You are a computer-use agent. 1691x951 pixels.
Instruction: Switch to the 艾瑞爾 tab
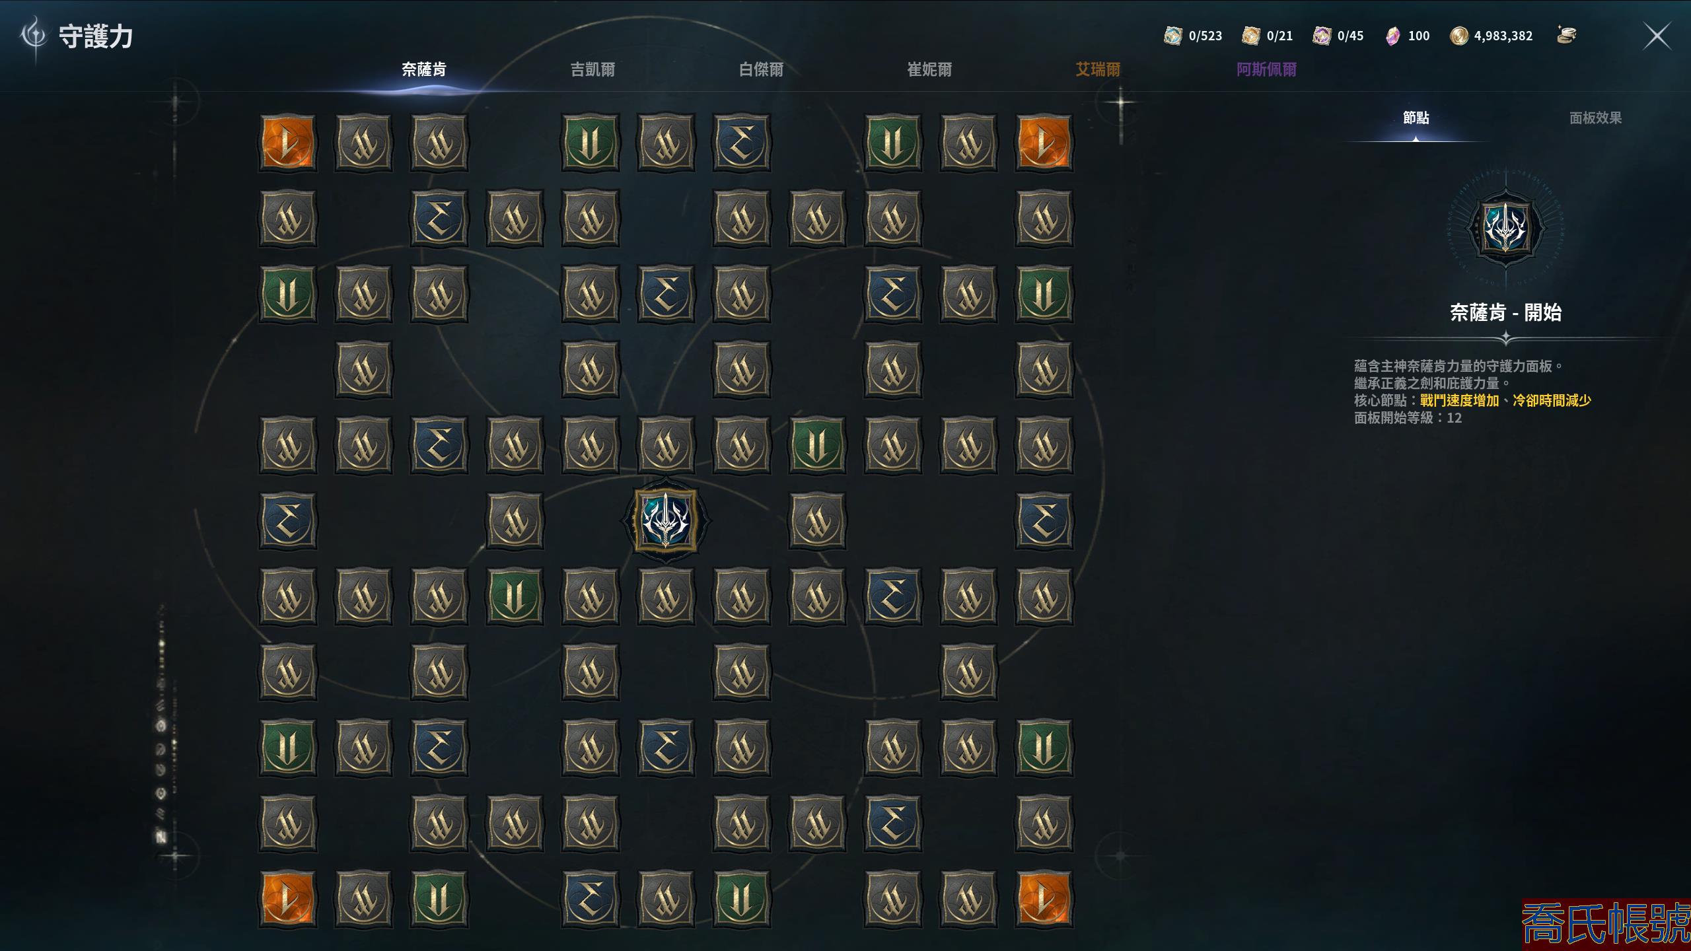1098,69
